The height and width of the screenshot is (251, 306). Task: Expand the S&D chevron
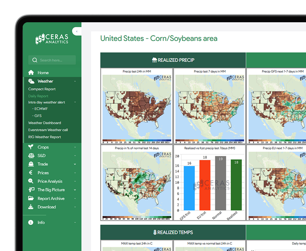click(x=75, y=156)
